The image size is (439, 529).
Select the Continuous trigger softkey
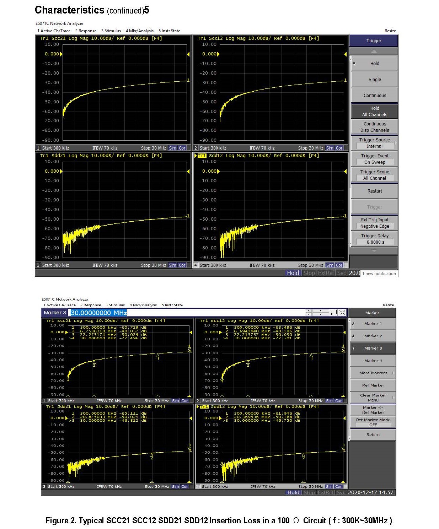[x=374, y=96]
